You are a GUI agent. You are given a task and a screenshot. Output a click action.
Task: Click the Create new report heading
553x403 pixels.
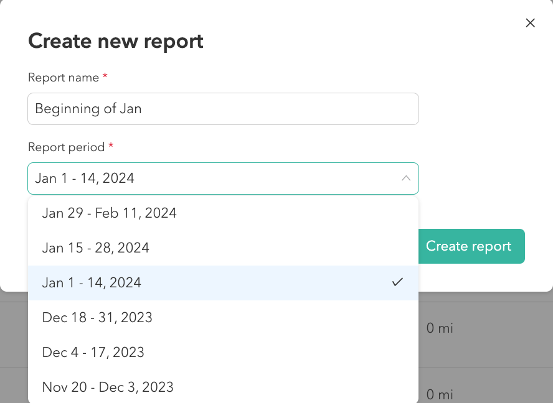click(x=116, y=41)
